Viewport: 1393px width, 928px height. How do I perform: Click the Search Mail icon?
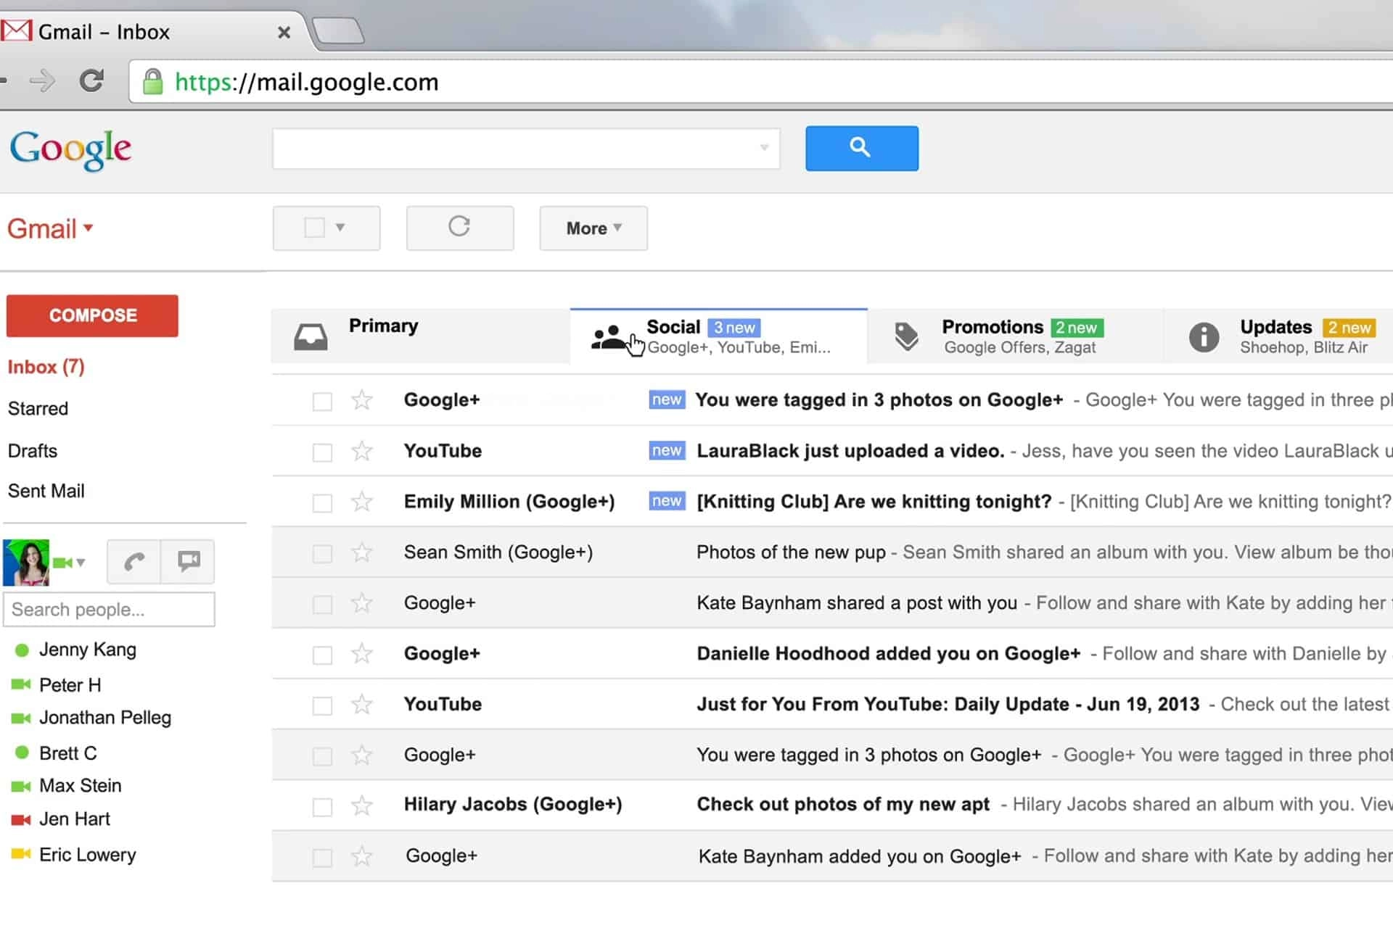point(860,148)
